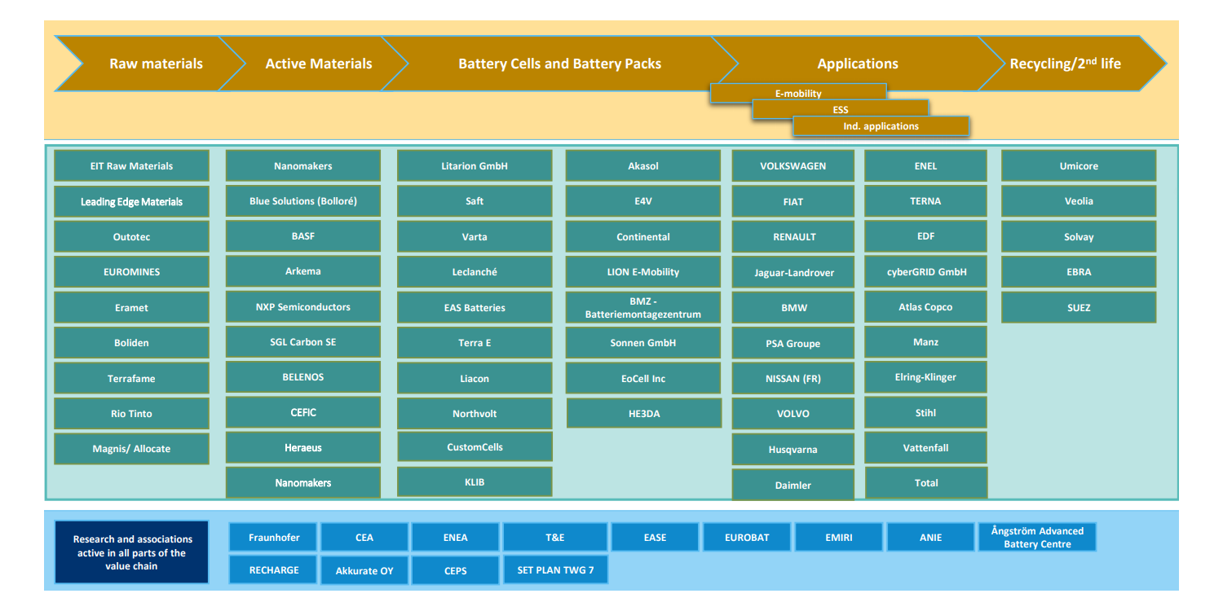Click the "LION E-Mobility" box
Viewport: 1223px width, 611px height.
(643, 272)
